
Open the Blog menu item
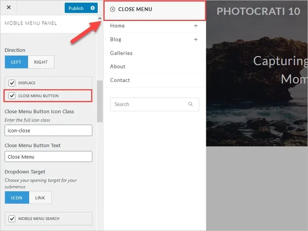[115, 39]
